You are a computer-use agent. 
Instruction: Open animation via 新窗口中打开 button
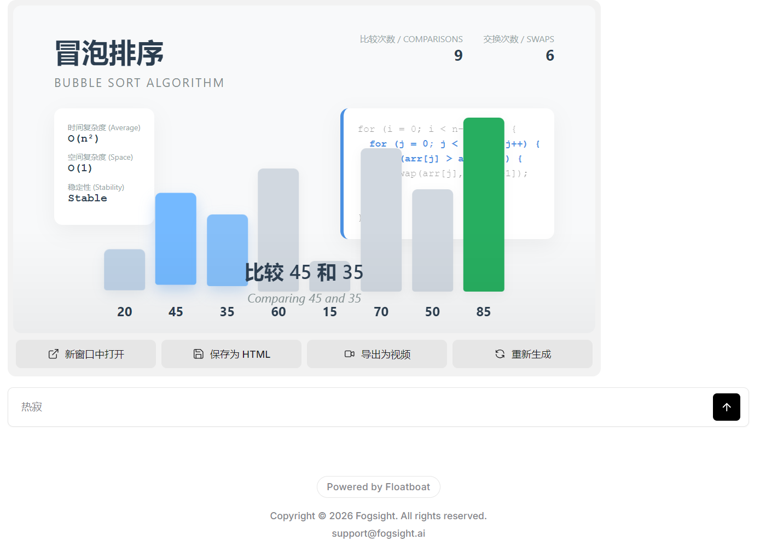point(86,354)
